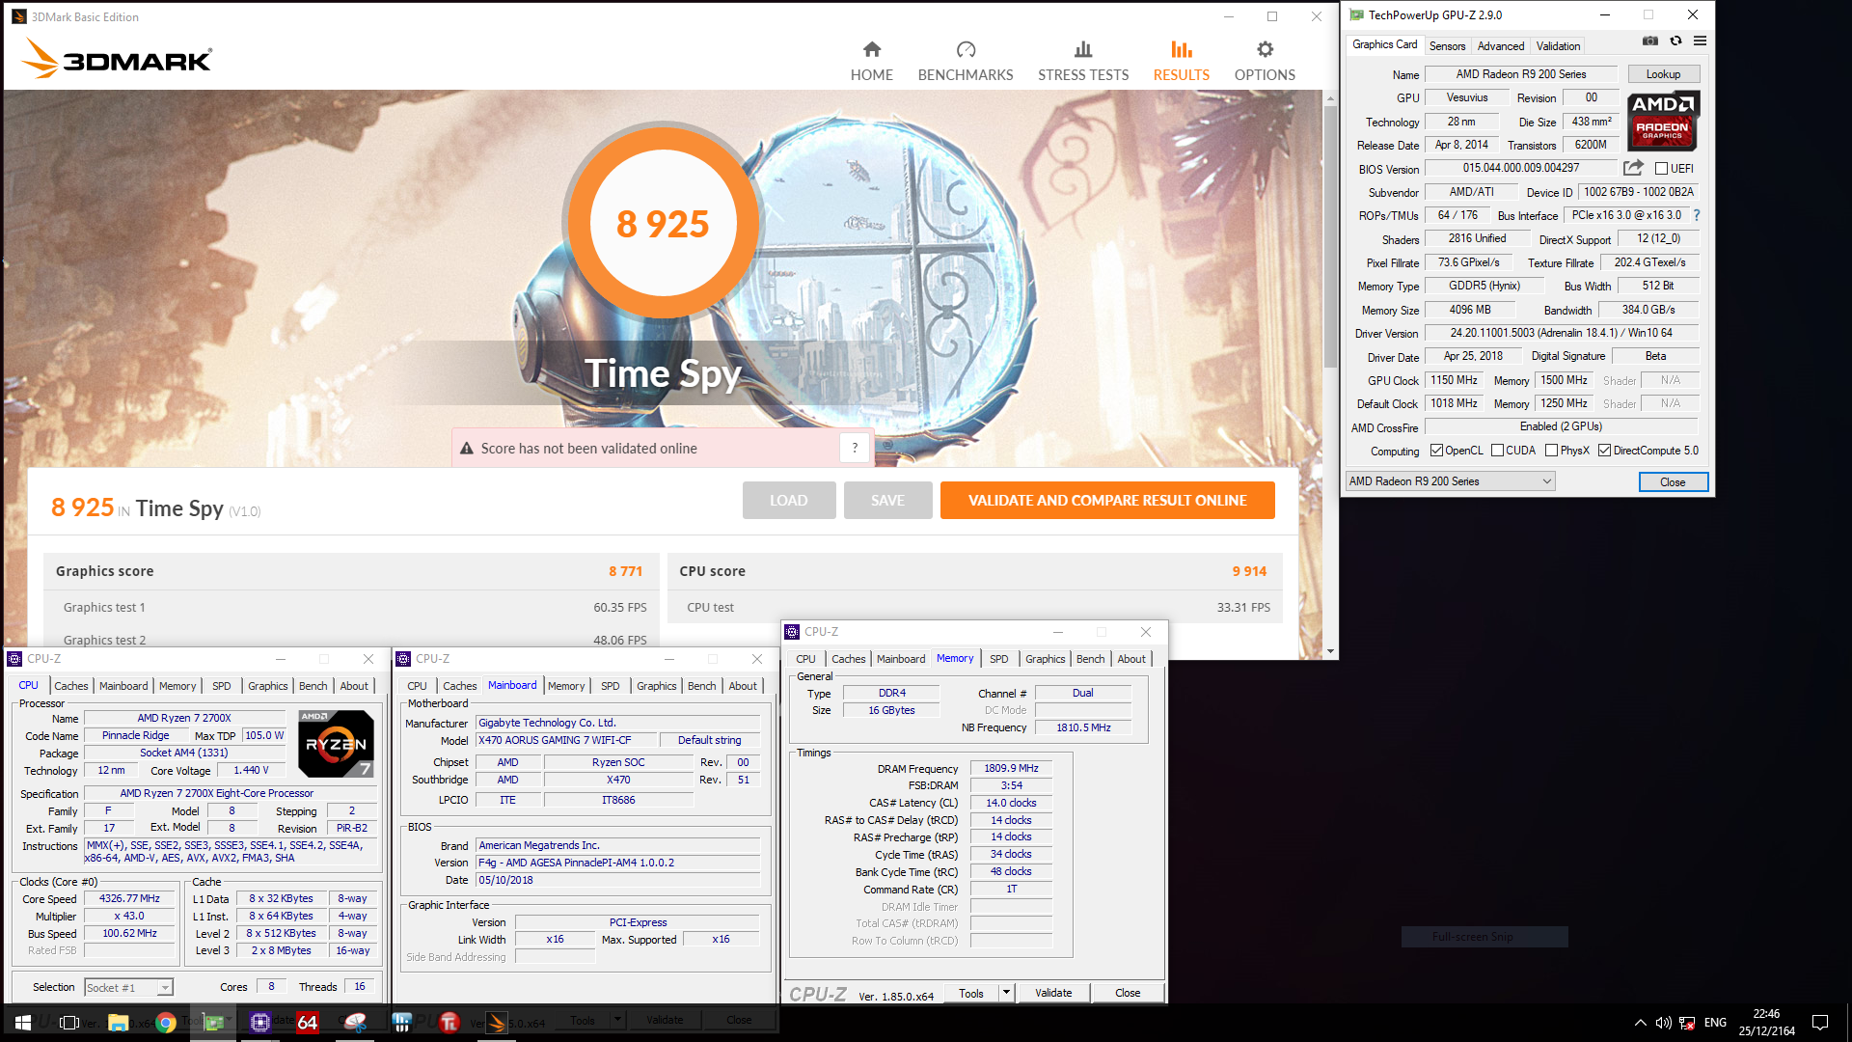
Task: Switch to GPU-Z taskbar icon
Action: (x=213, y=1023)
